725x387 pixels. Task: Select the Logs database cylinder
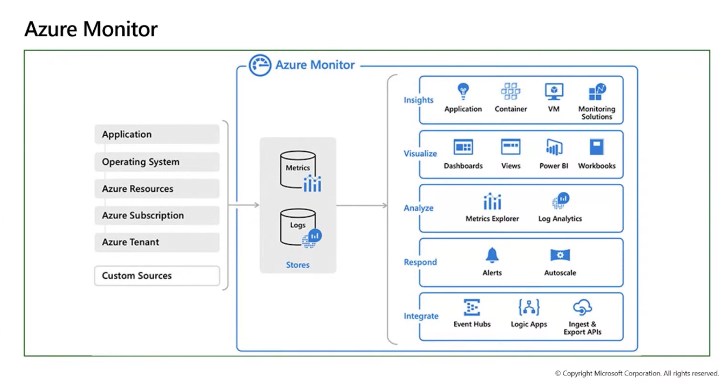298,227
